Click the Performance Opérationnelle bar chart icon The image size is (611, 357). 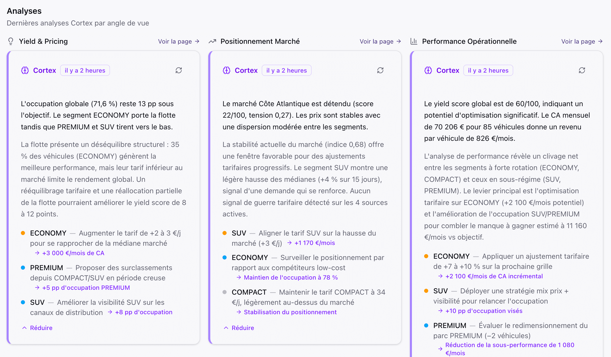[414, 41]
